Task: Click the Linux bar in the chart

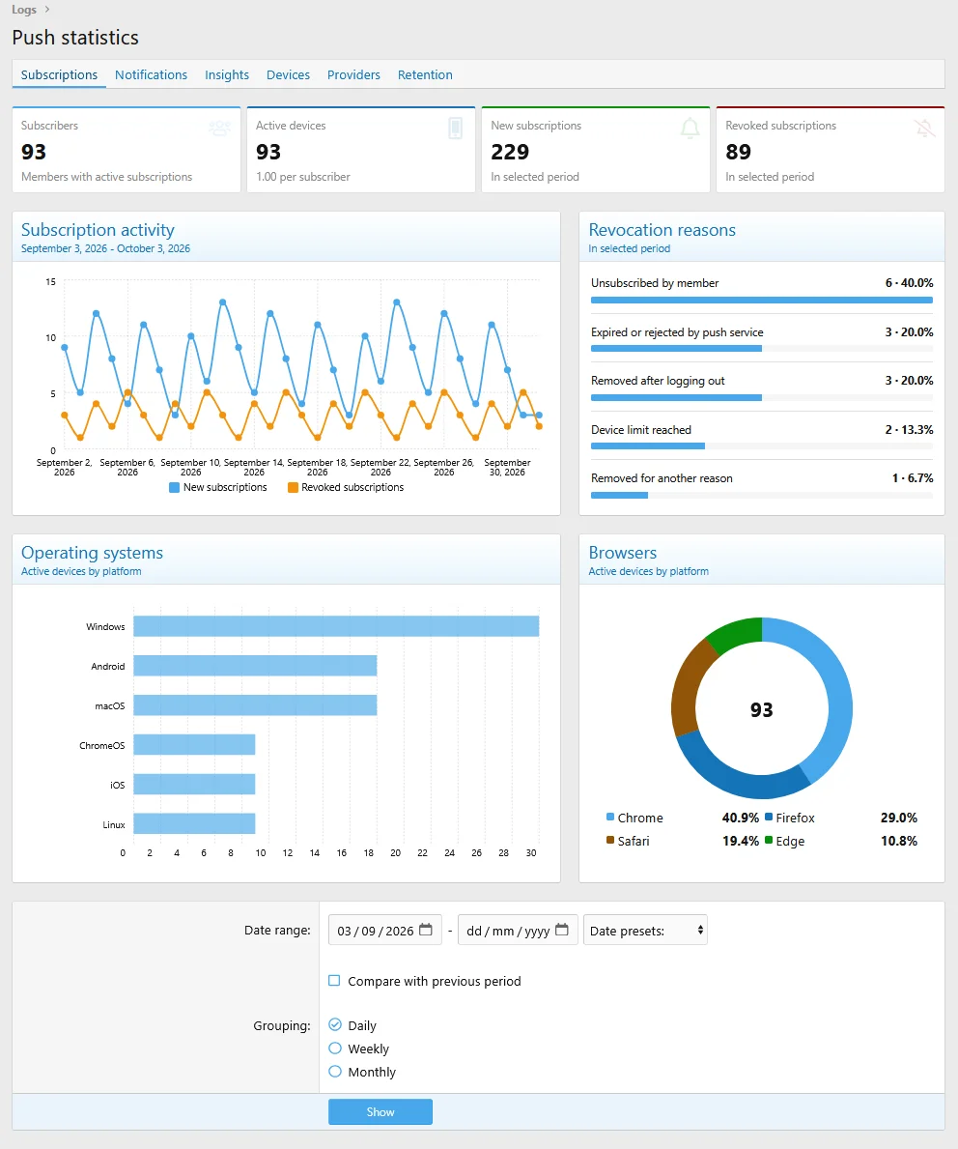Action: pyautogui.click(x=194, y=824)
